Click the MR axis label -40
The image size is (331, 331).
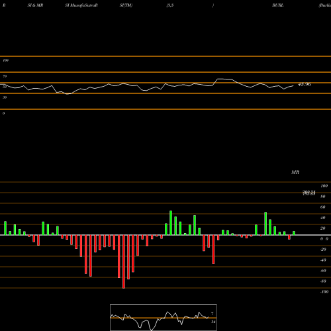pos(323,260)
